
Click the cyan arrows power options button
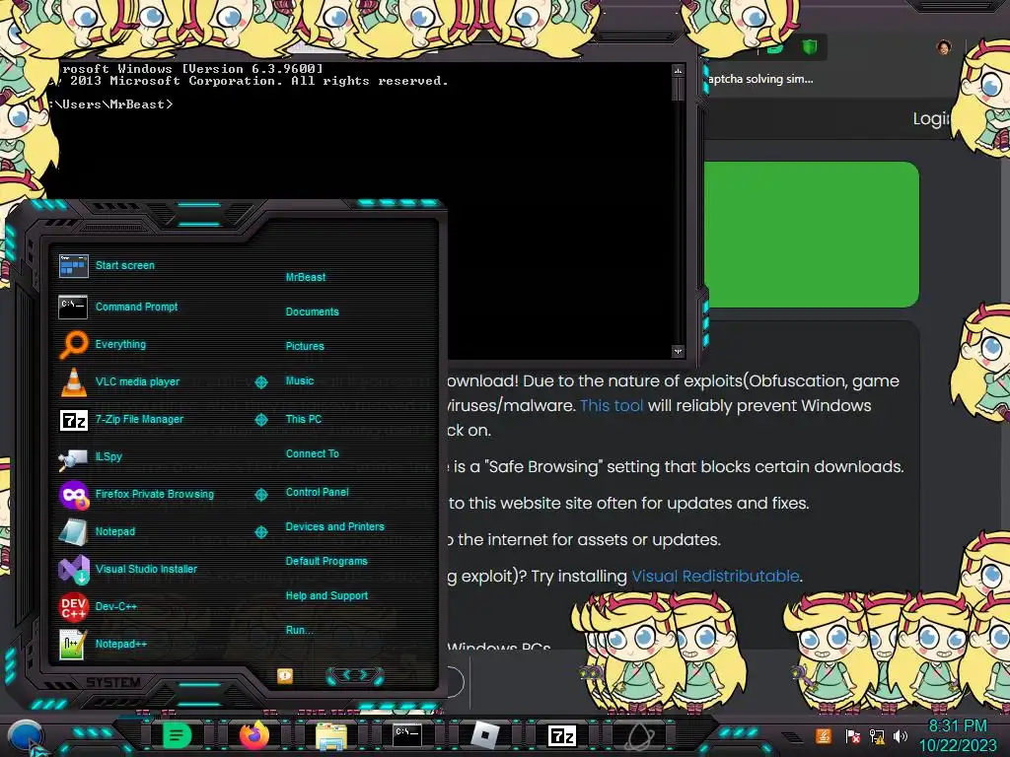tap(355, 675)
